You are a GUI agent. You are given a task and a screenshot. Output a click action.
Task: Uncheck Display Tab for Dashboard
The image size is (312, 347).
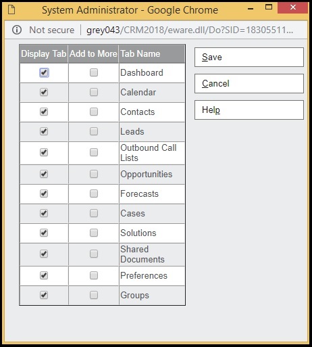[x=44, y=72]
